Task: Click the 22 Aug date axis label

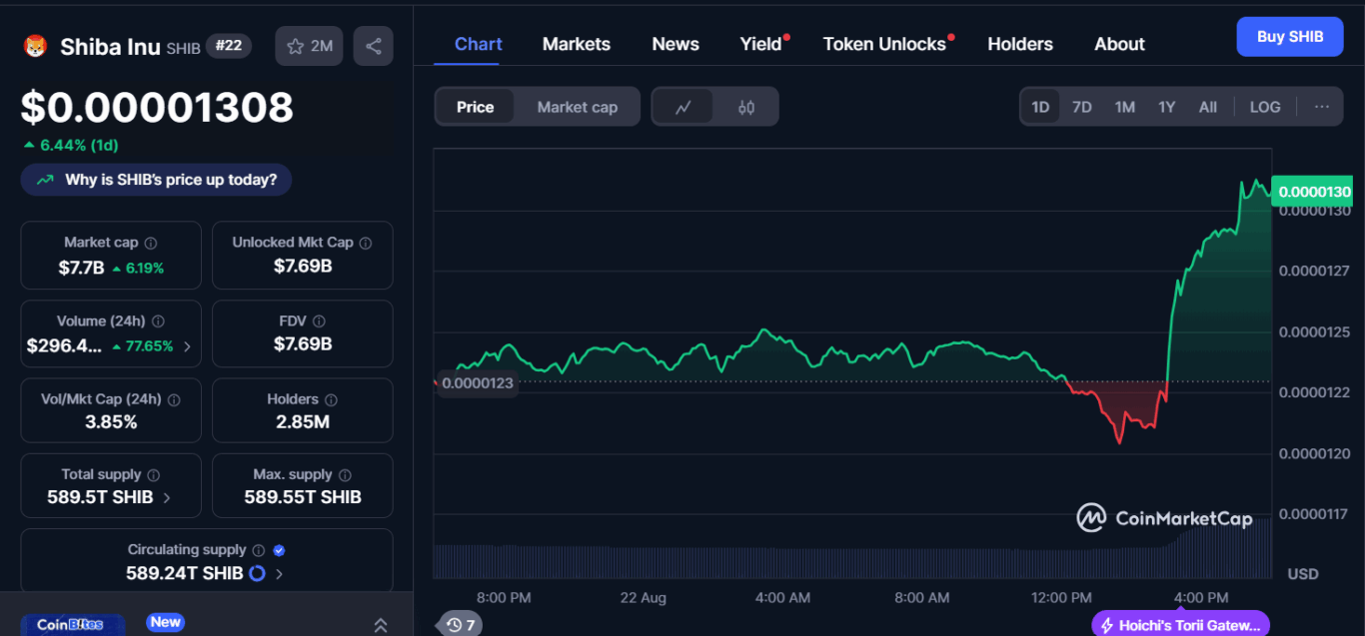Action: pyautogui.click(x=643, y=598)
